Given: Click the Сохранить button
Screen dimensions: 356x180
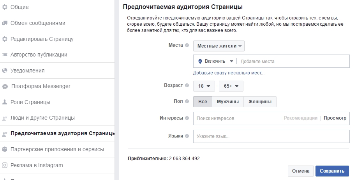Looking at the screenshot, I should click(332, 171).
